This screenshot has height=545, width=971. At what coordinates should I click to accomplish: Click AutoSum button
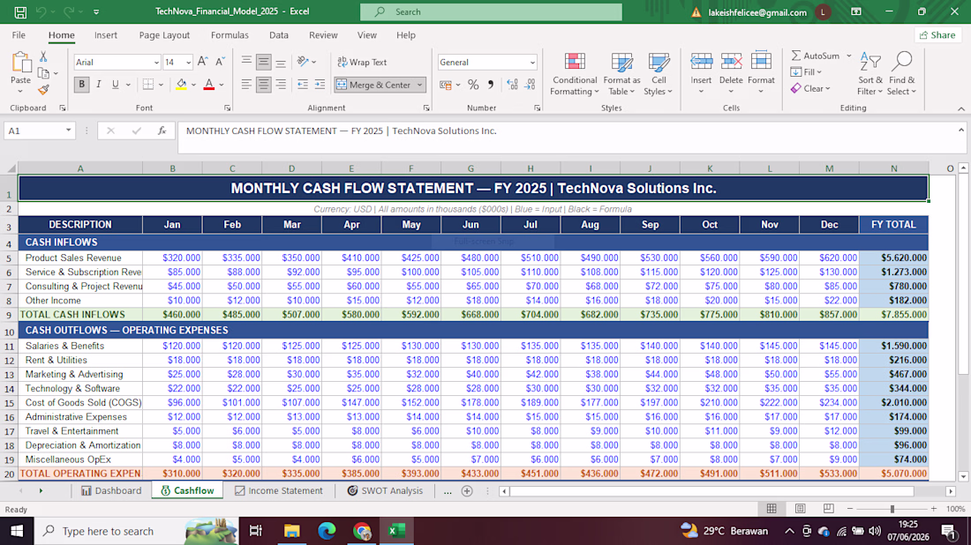coord(816,56)
